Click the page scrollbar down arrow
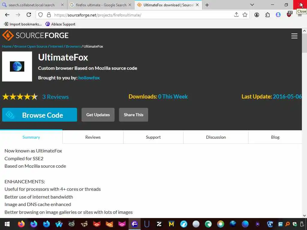This screenshot has width=307, height=230. pyautogui.click(x=305, y=216)
